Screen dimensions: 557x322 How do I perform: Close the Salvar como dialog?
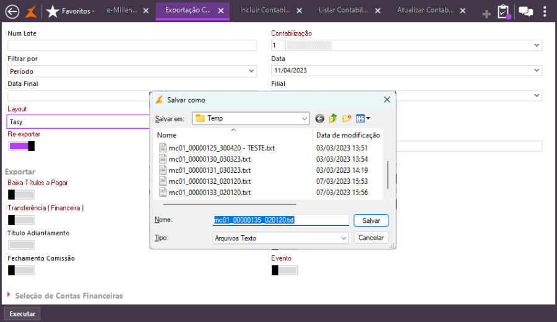tap(387, 100)
